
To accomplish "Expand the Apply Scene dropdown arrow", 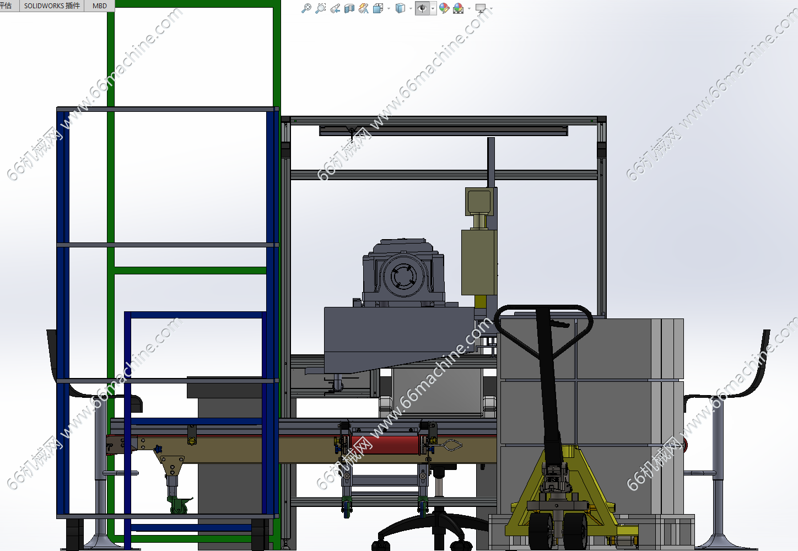I will point(469,9).
